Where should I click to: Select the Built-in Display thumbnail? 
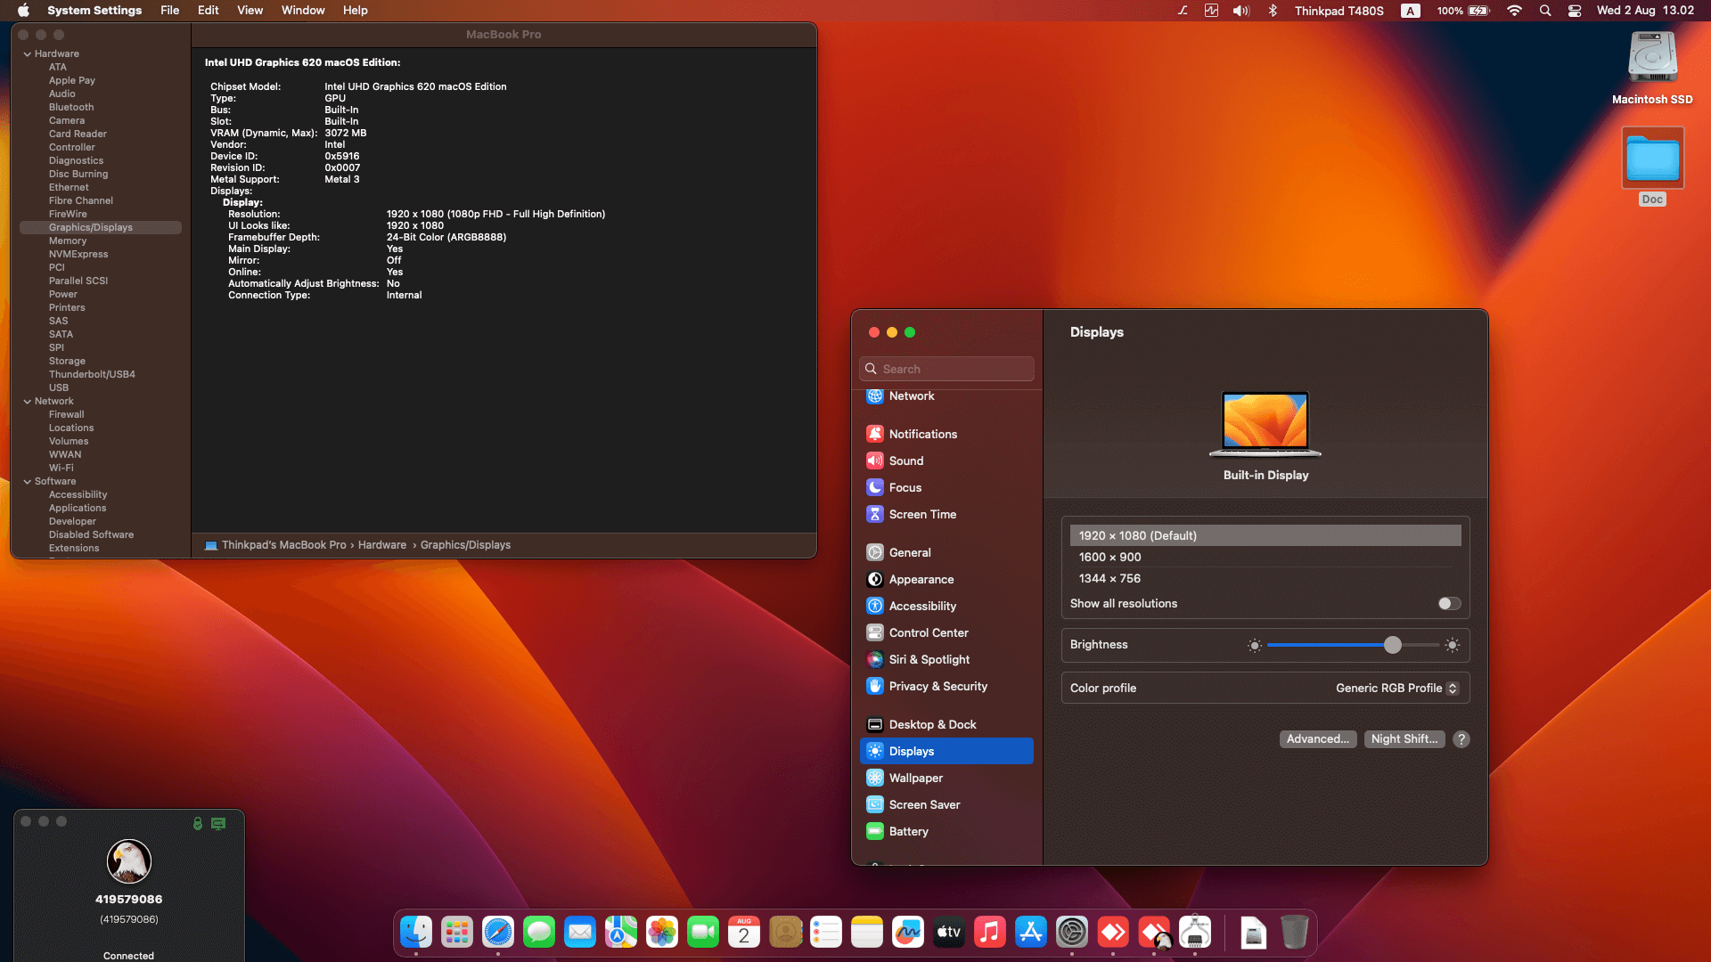(1265, 424)
